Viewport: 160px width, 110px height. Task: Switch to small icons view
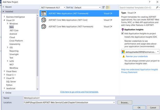click(104, 7)
